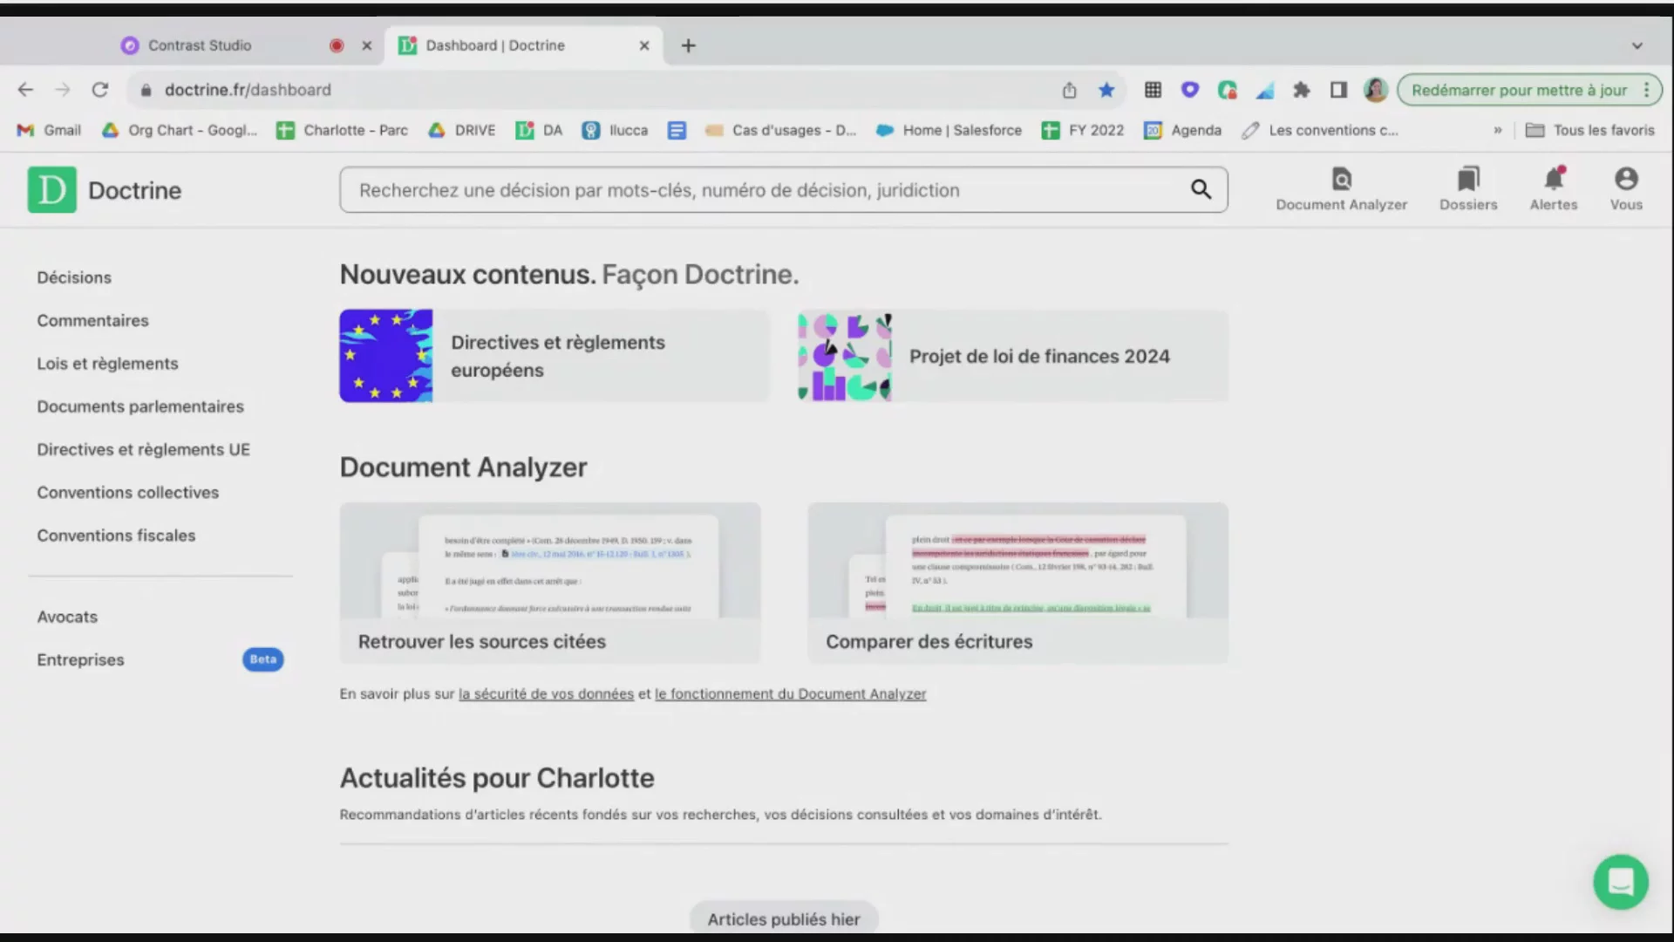The image size is (1674, 942).
Task: Open Document Analyzer from top navigation
Action: pos(1341,189)
